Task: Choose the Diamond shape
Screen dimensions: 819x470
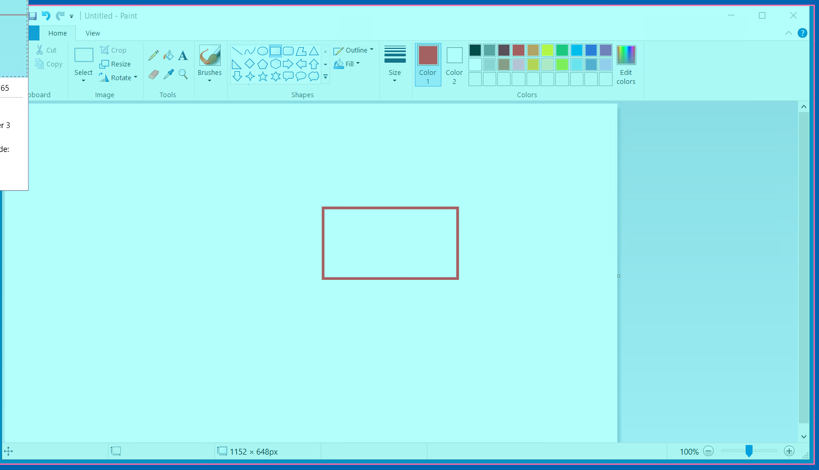Action: [250, 64]
